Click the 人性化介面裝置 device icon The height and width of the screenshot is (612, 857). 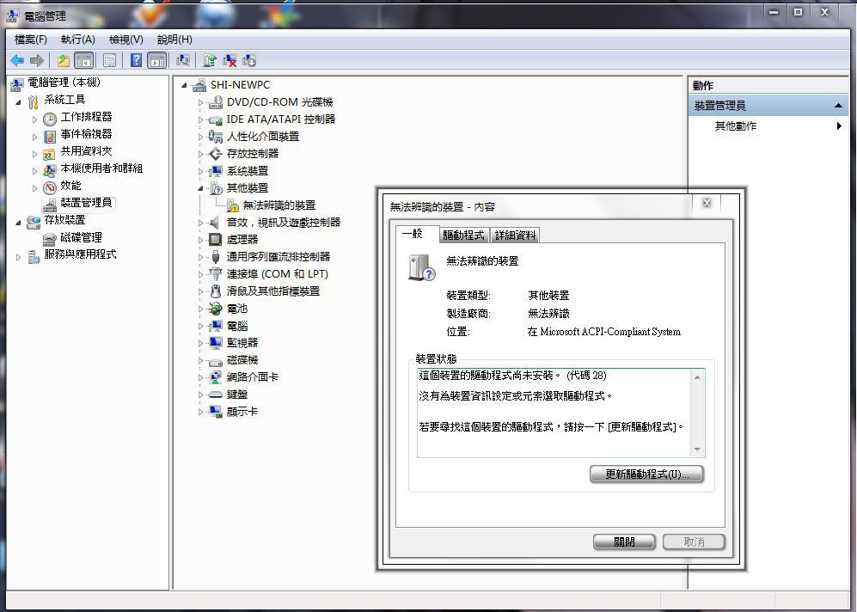pyautogui.click(x=216, y=137)
